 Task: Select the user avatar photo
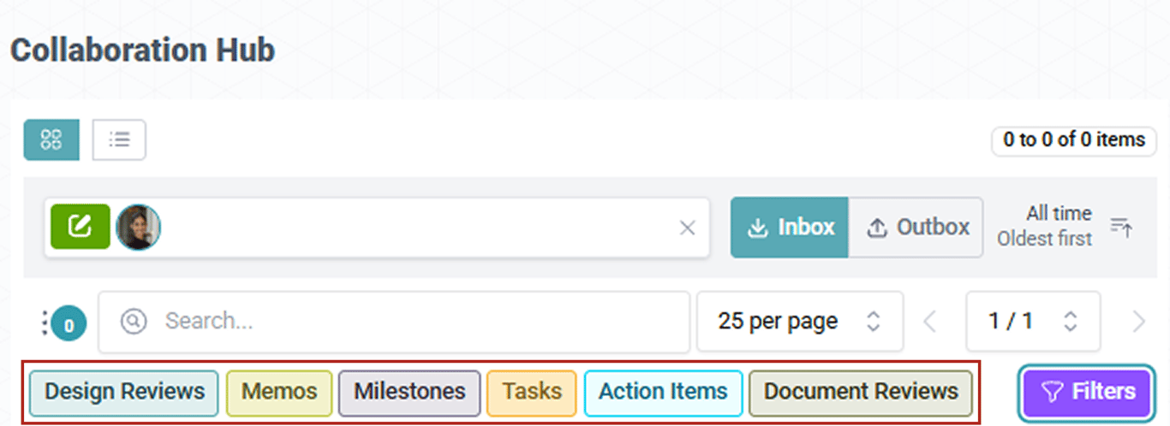(138, 227)
